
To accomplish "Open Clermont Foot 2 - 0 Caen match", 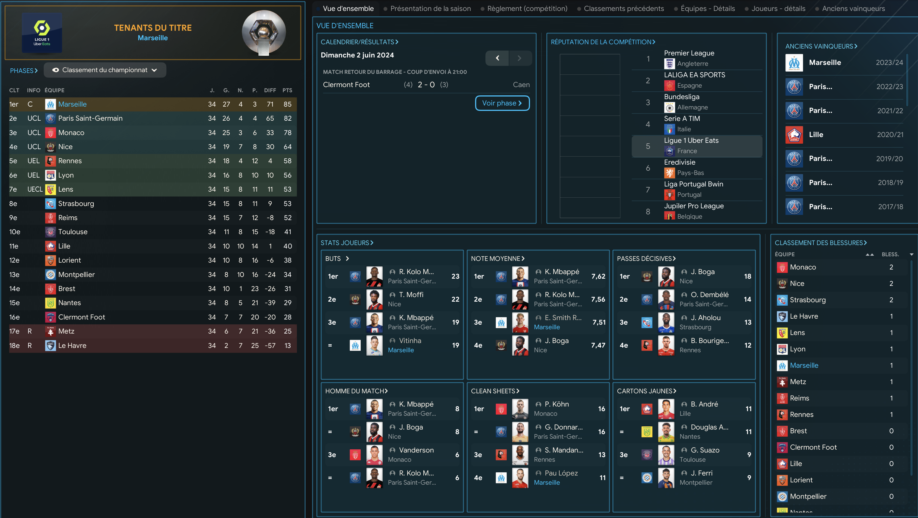I will 426,85.
